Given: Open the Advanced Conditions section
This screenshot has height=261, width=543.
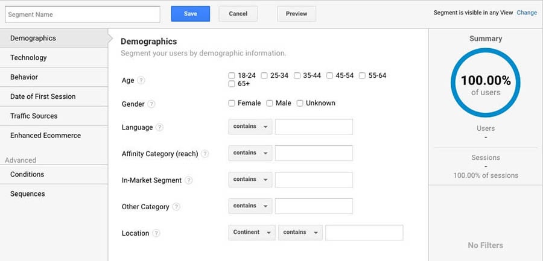Looking at the screenshot, I should coord(54,174).
